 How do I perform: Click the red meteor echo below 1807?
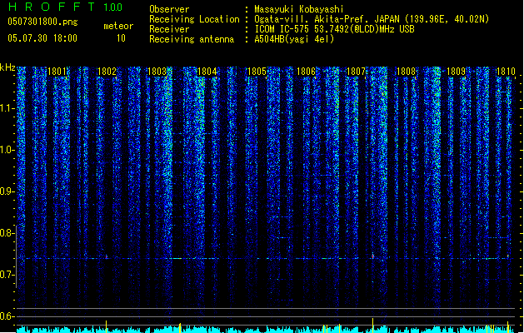click(x=373, y=256)
